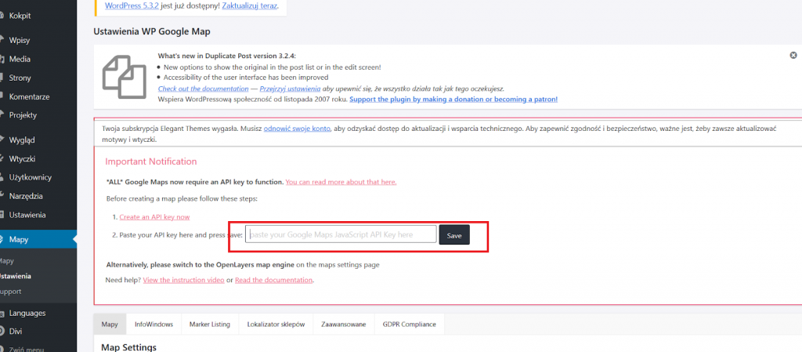Click the odnowić swoje konto link
The height and width of the screenshot is (352, 802).
297,129
